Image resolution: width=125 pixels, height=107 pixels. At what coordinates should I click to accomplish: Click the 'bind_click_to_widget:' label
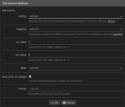pos(15,77)
